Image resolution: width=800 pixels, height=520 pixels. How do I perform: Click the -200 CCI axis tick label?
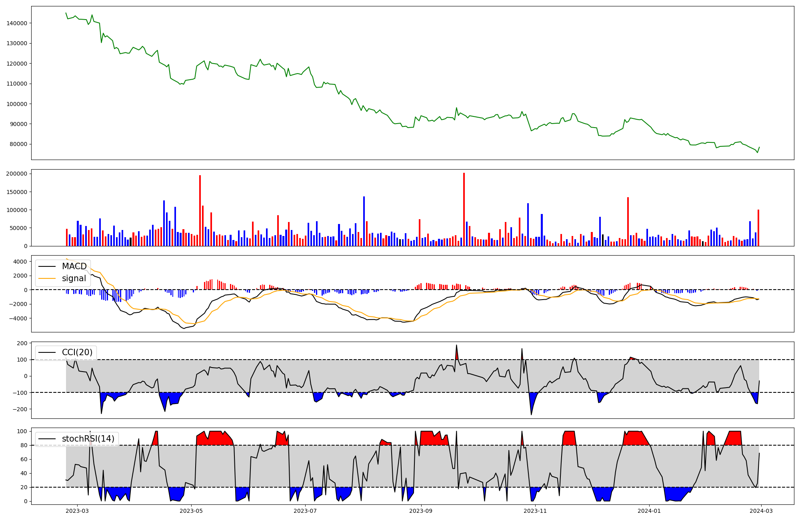(20, 409)
